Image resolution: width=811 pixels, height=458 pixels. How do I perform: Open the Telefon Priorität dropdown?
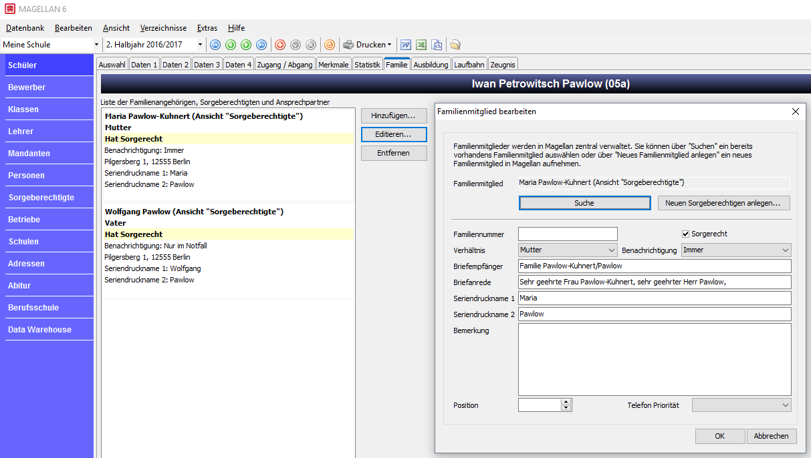(x=741, y=405)
